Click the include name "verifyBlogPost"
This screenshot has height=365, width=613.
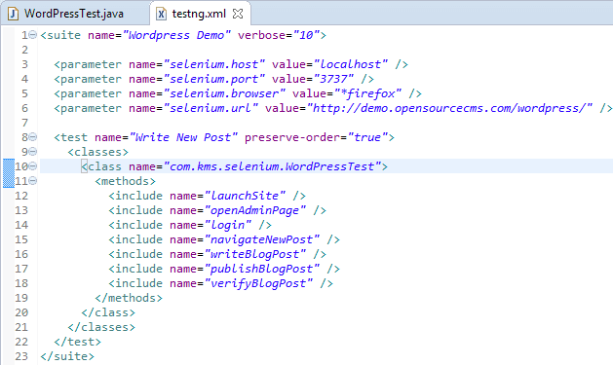click(x=259, y=283)
